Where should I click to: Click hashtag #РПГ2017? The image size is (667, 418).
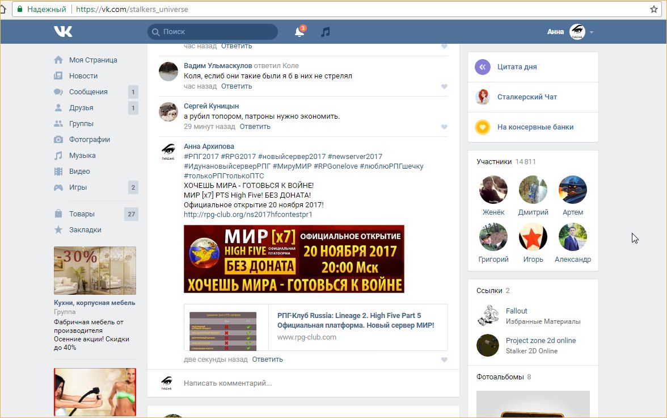tap(201, 156)
